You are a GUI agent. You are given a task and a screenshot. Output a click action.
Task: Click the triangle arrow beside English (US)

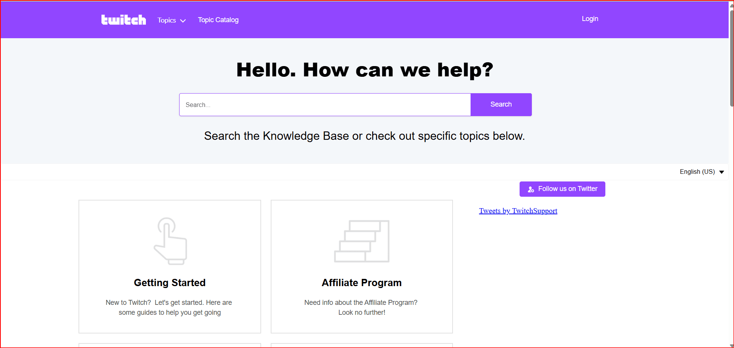(722, 172)
